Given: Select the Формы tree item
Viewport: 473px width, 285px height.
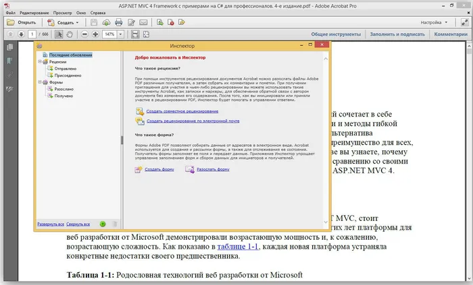Looking at the screenshot, I should tap(56, 82).
